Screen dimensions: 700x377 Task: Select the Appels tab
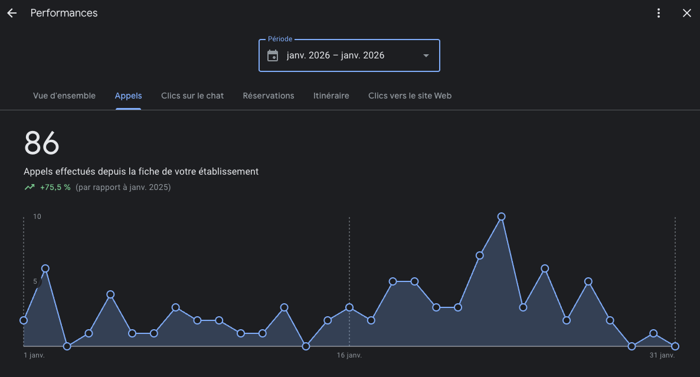(x=128, y=96)
